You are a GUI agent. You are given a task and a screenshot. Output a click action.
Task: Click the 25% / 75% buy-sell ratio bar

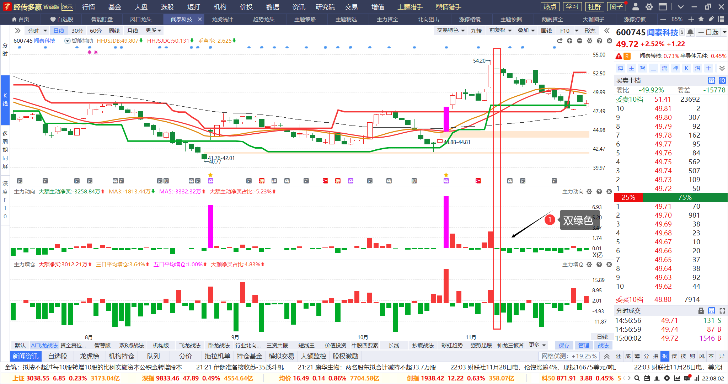671,197
